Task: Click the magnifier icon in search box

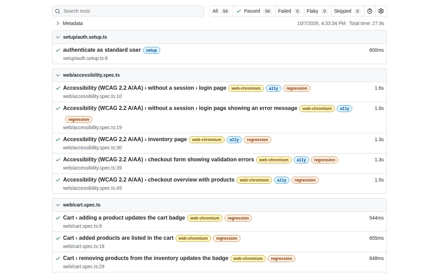Action: (58, 11)
